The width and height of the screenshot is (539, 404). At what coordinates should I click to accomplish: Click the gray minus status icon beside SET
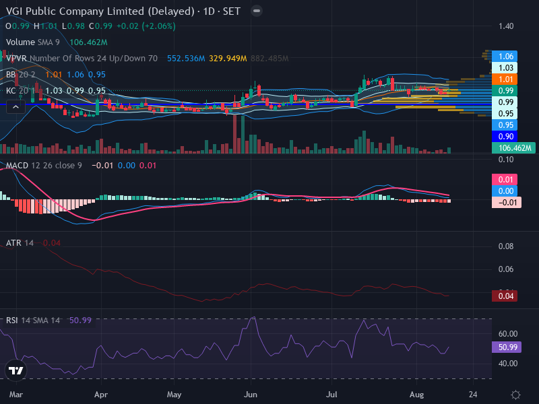coord(257,11)
